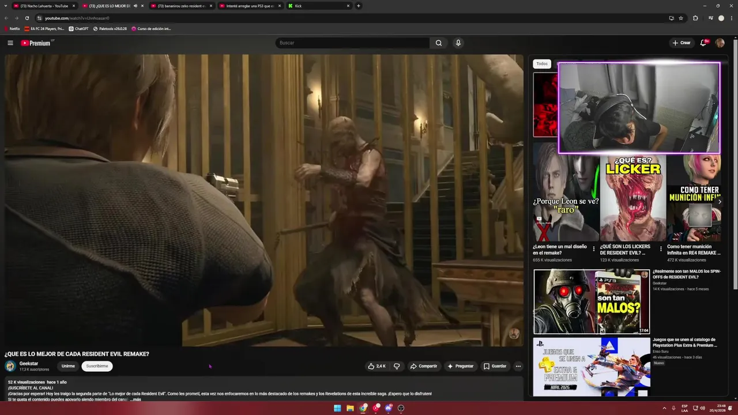View site information icon in address bar
Viewport: 738px width, 415px height.
coord(39,18)
